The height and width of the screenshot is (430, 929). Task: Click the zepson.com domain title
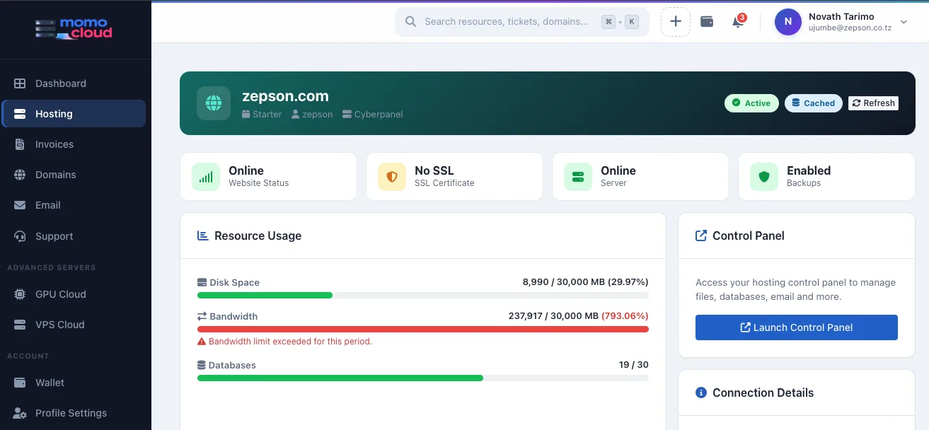tap(285, 96)
